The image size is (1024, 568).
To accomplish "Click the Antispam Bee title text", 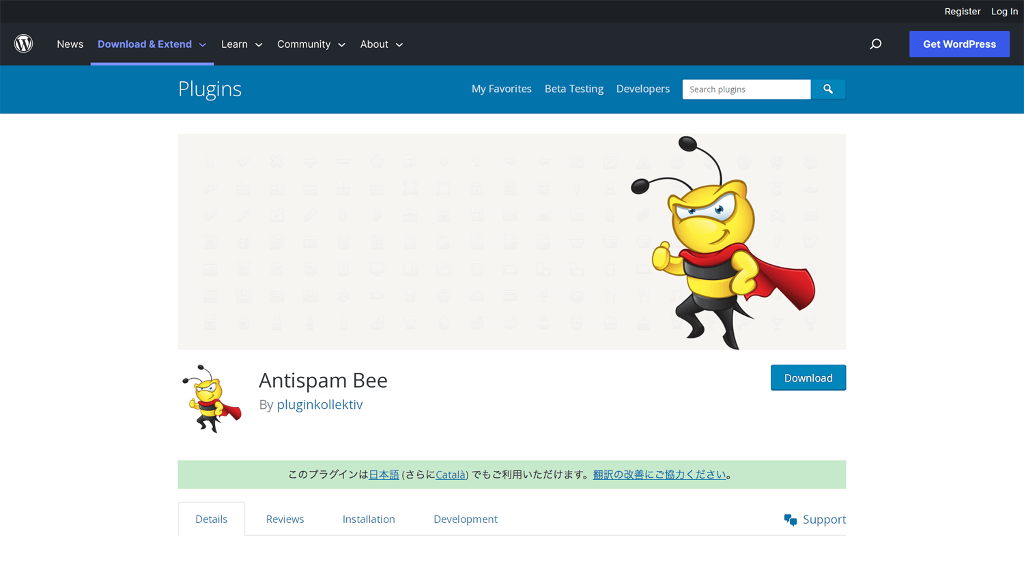I will (323, 380).
